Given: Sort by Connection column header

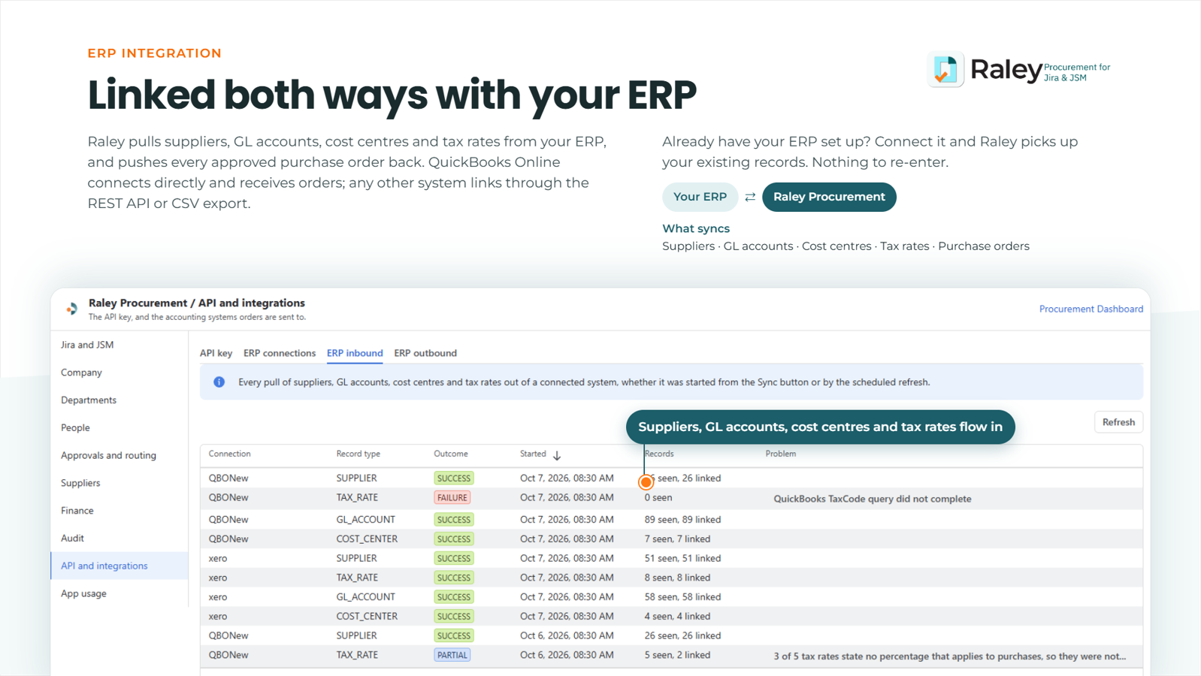Looking at the screenshot, I should pyautogui.click(x=229, y=454).
